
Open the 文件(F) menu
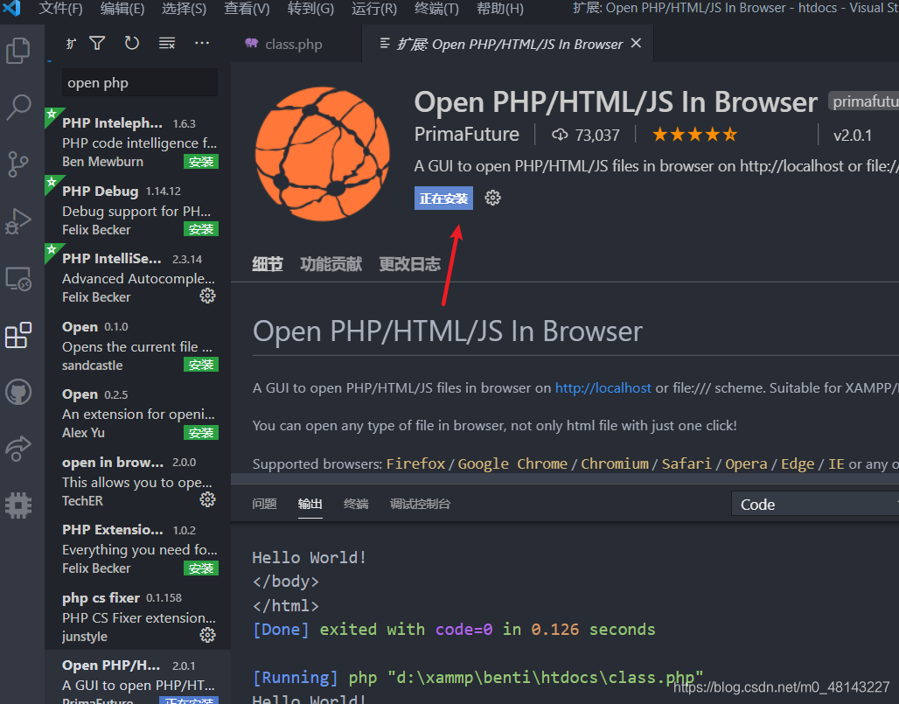coord(60,9)
